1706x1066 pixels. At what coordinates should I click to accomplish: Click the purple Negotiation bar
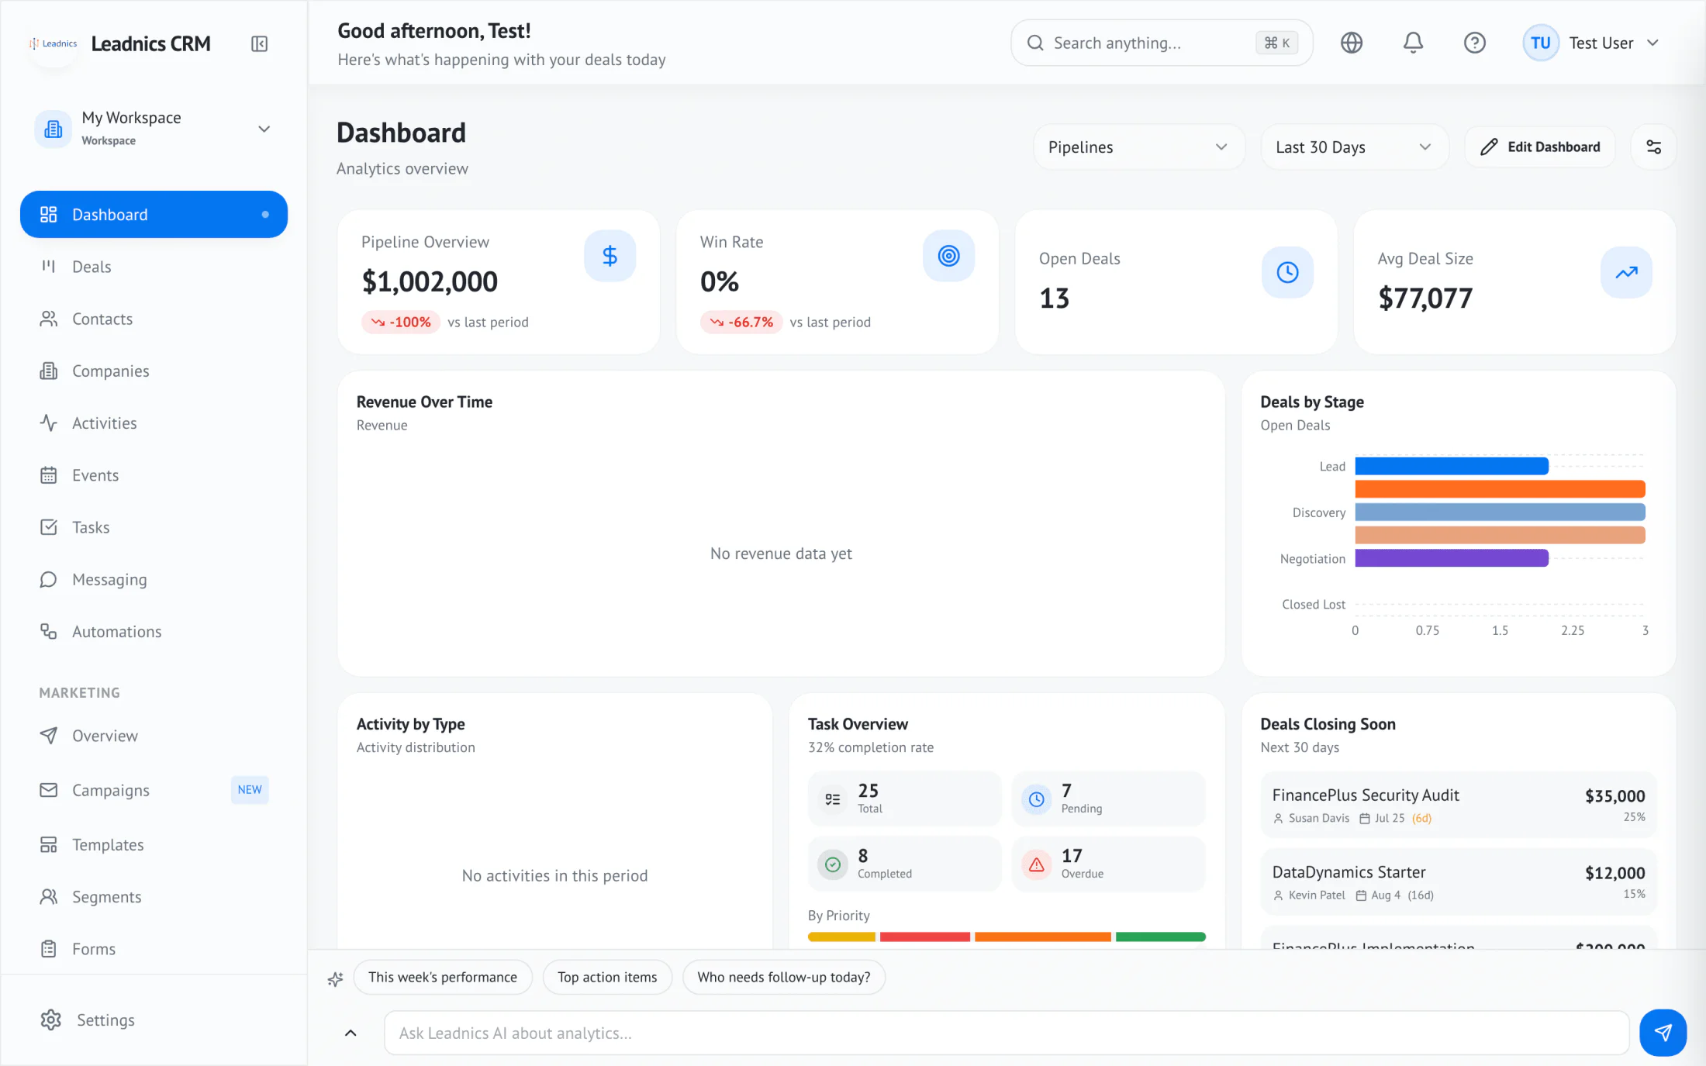[1452, 558]
